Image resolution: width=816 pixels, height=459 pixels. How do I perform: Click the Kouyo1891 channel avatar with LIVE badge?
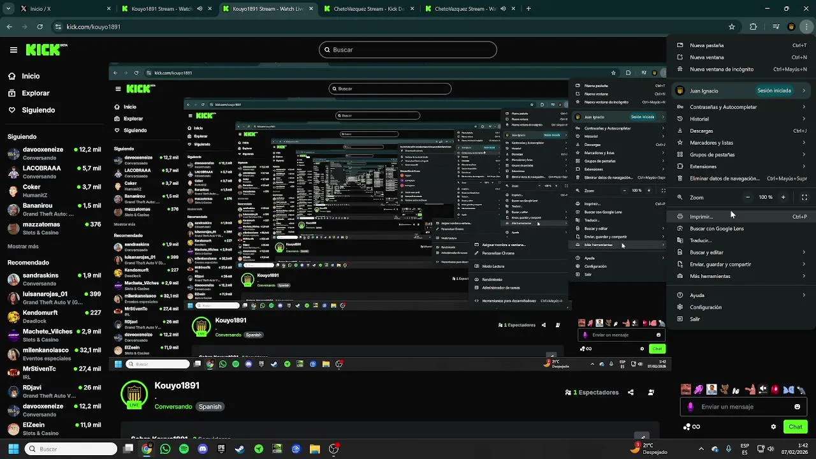134,394
